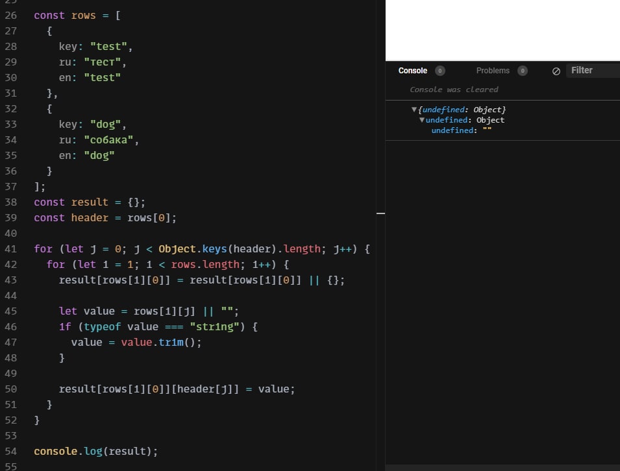Image resolution: width=620 pixels, height=471 pixels.
Task: Place cursor on 'const result = {};' line
Action: click(x=90, y=202)
